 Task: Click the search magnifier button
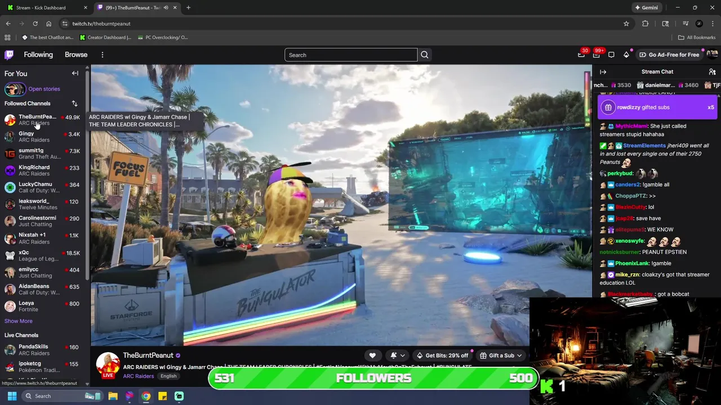coord(425,55)
